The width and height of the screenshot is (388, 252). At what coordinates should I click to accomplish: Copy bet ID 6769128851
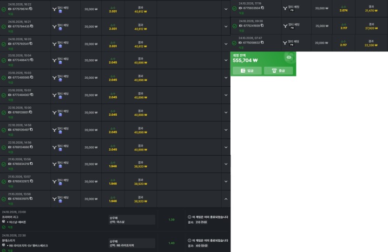click(x=31, y=112)
